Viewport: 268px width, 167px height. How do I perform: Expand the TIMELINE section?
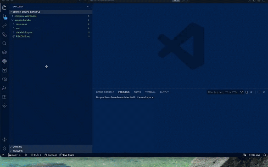[51, 151]
